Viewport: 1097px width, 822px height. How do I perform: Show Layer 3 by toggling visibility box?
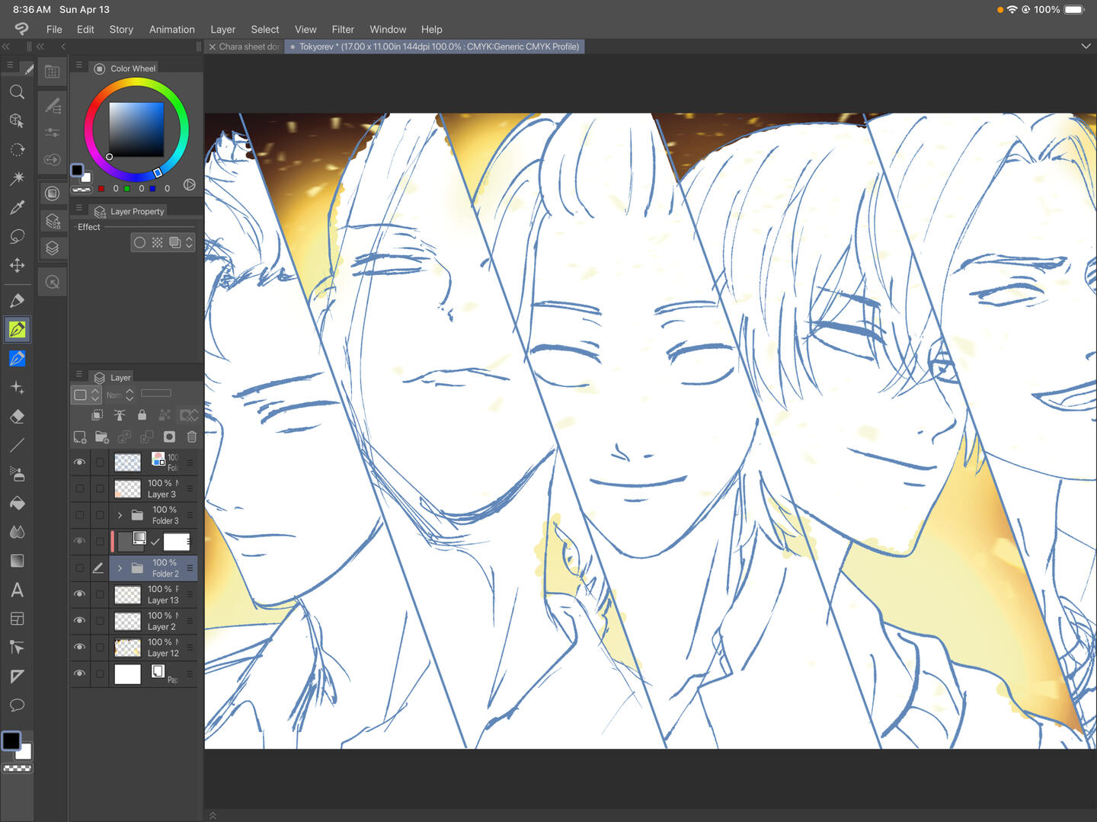(79, 488)
